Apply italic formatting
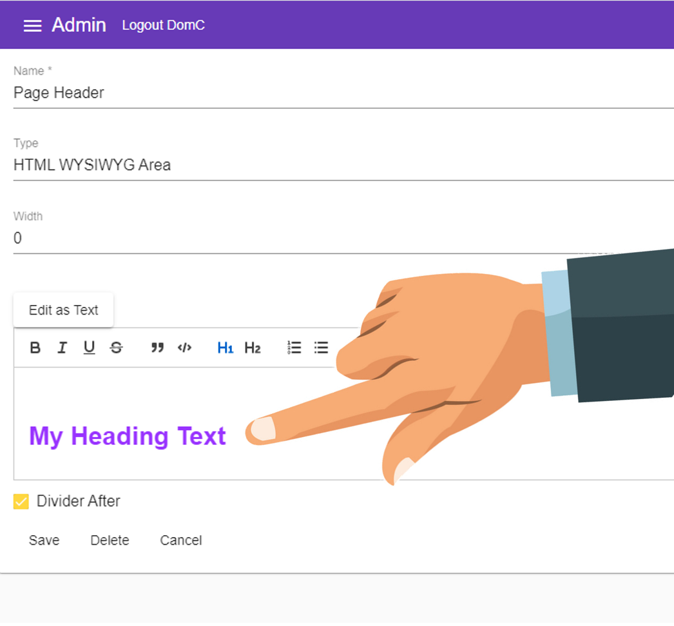Image resolution: width=674 pixels, height=626 pixels. [63, 347]
